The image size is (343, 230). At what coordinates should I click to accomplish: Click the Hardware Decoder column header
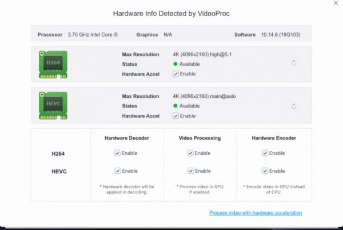(127, 138)
